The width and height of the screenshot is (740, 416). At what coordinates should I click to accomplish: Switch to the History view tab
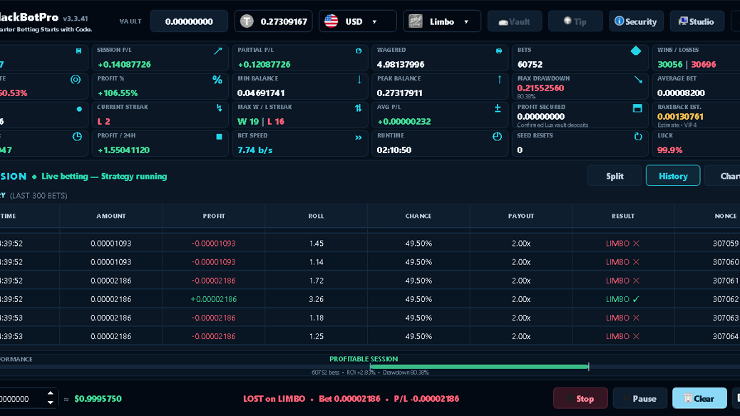click(673, 176)
